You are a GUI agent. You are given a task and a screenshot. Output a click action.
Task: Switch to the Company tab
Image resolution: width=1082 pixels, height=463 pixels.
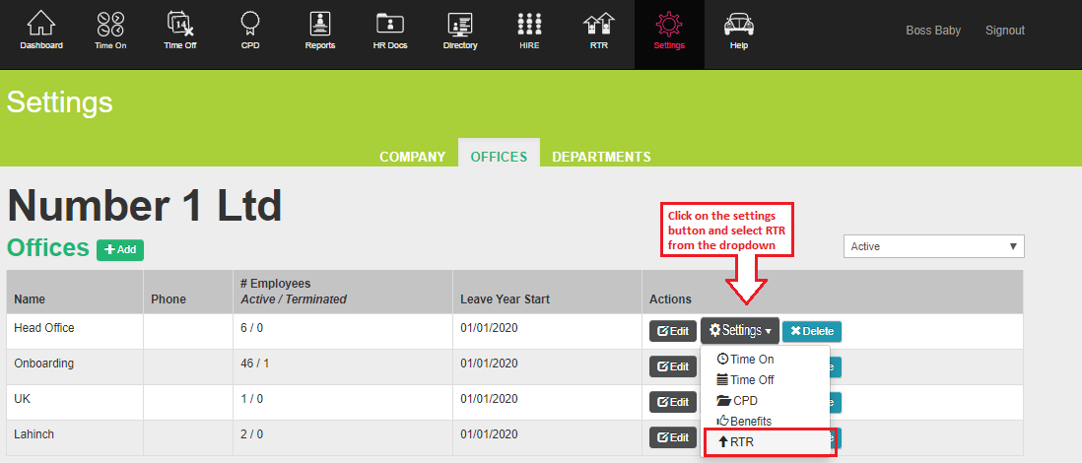tap(413, 157)
